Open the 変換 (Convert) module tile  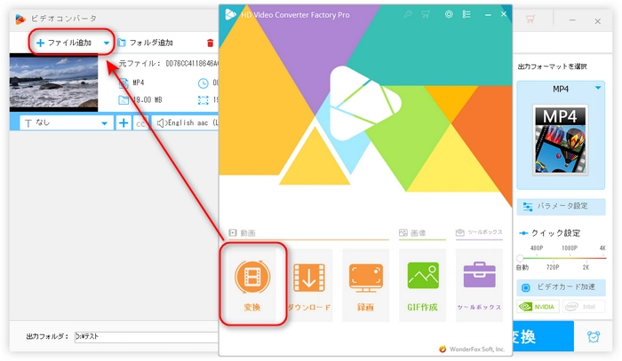[252, 284]
